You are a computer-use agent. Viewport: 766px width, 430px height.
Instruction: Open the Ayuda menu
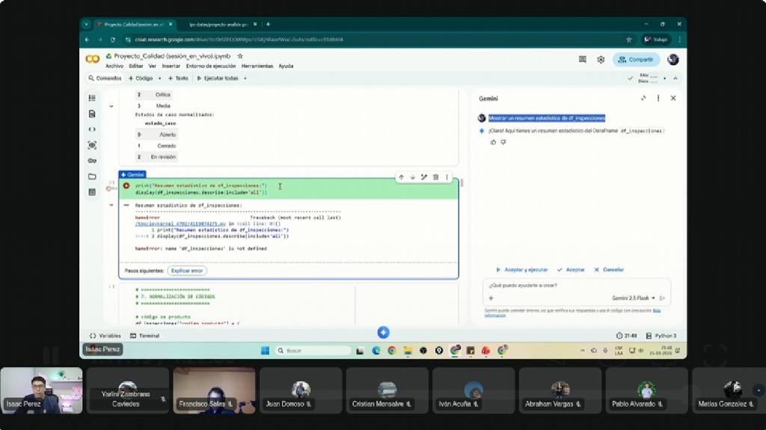[286, 66]
